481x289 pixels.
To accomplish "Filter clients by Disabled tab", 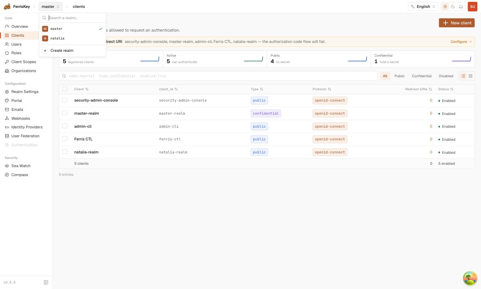I will (x=446, y=76).
